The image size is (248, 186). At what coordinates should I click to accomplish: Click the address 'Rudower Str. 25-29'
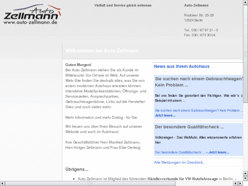pos(199,15)
